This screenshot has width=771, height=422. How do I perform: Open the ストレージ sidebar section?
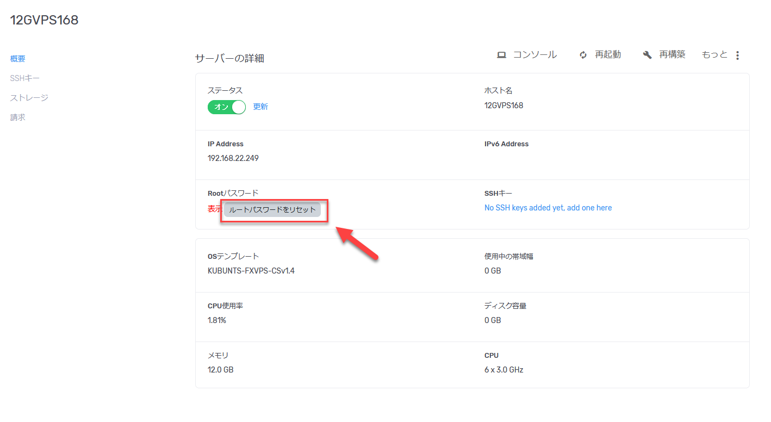tap(28, 97)
